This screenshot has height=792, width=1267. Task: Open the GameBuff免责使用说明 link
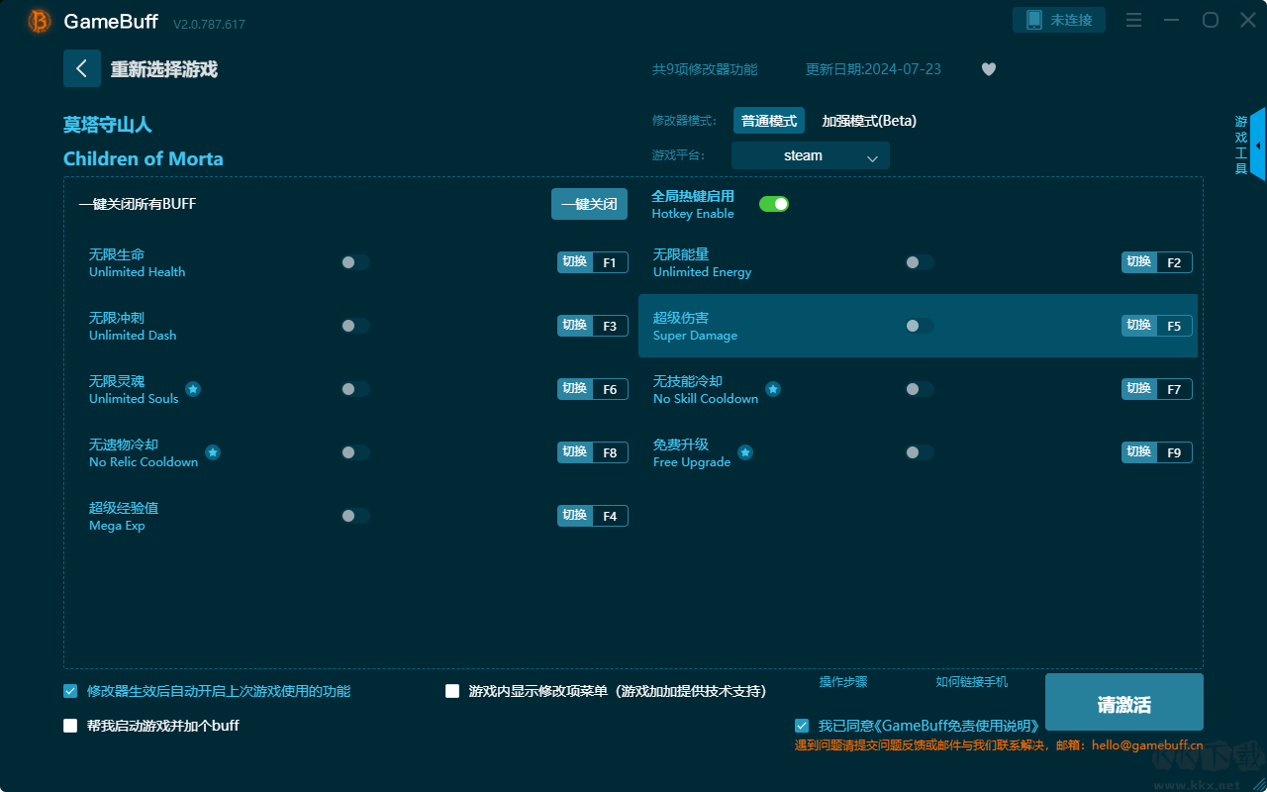point(957,726)
